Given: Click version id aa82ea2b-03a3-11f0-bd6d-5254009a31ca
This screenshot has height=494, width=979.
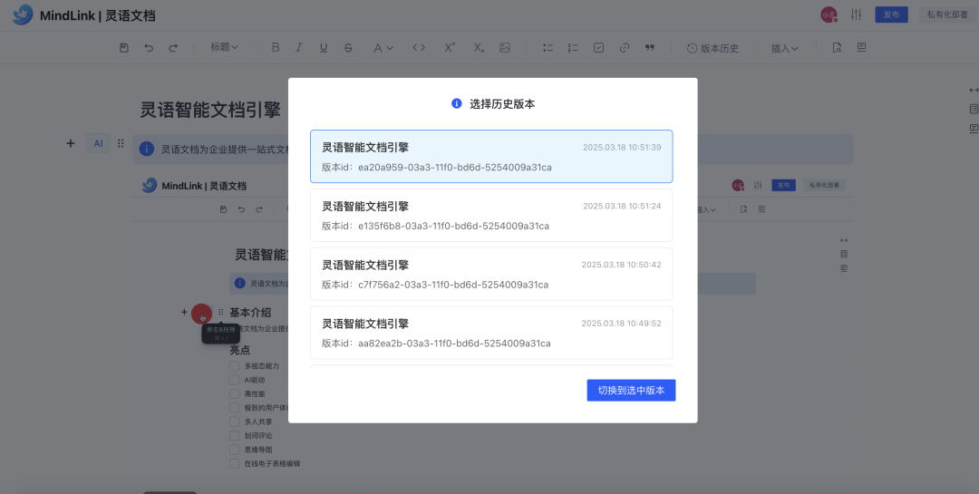Looking at the screenshot, I should coord(454,344).
